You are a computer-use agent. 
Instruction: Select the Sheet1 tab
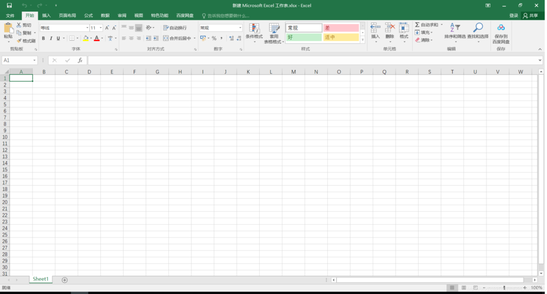coord(41,279)
